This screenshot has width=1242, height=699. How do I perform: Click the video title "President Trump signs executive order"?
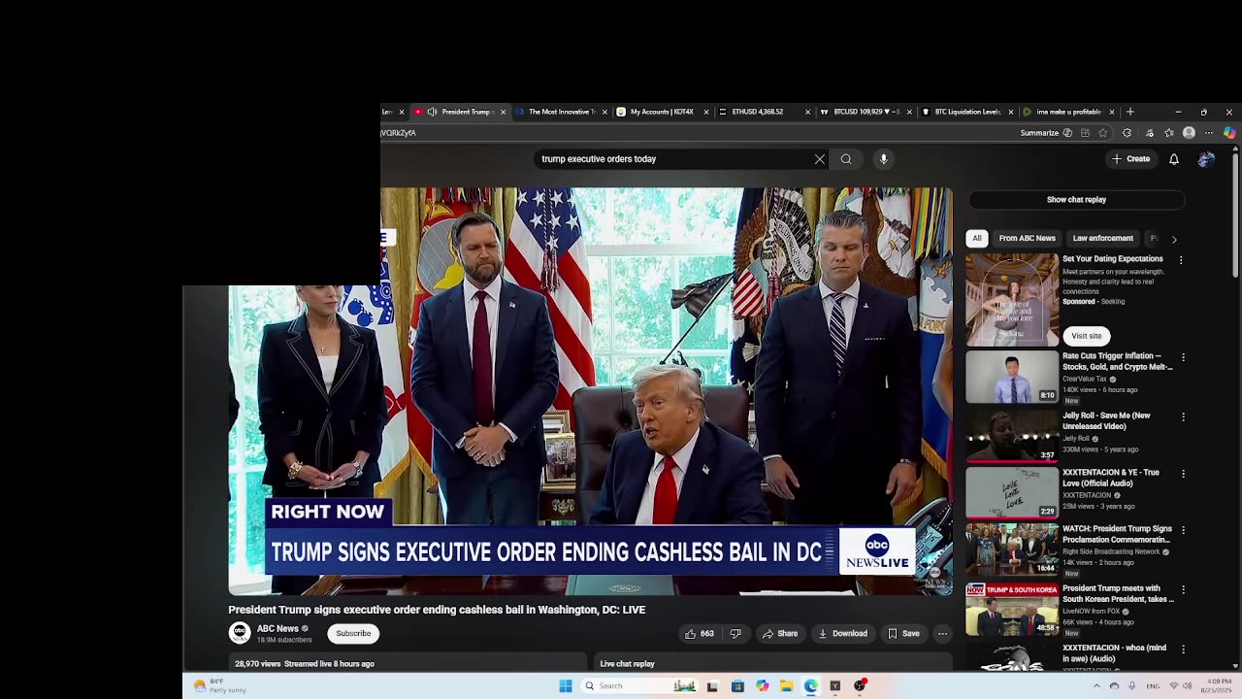pyautogui.click(x=437, y=610)
